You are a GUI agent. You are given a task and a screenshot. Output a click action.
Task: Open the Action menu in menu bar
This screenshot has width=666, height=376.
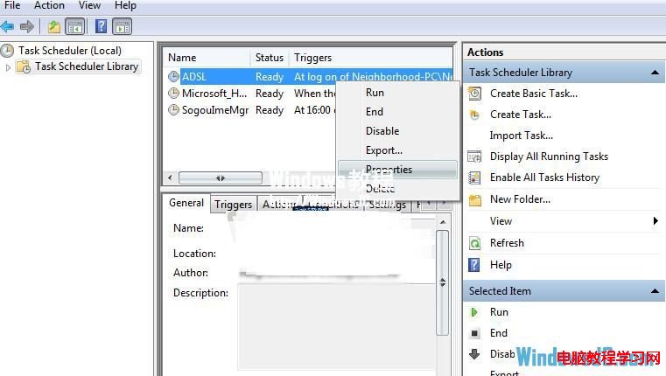tap(49, 5)
